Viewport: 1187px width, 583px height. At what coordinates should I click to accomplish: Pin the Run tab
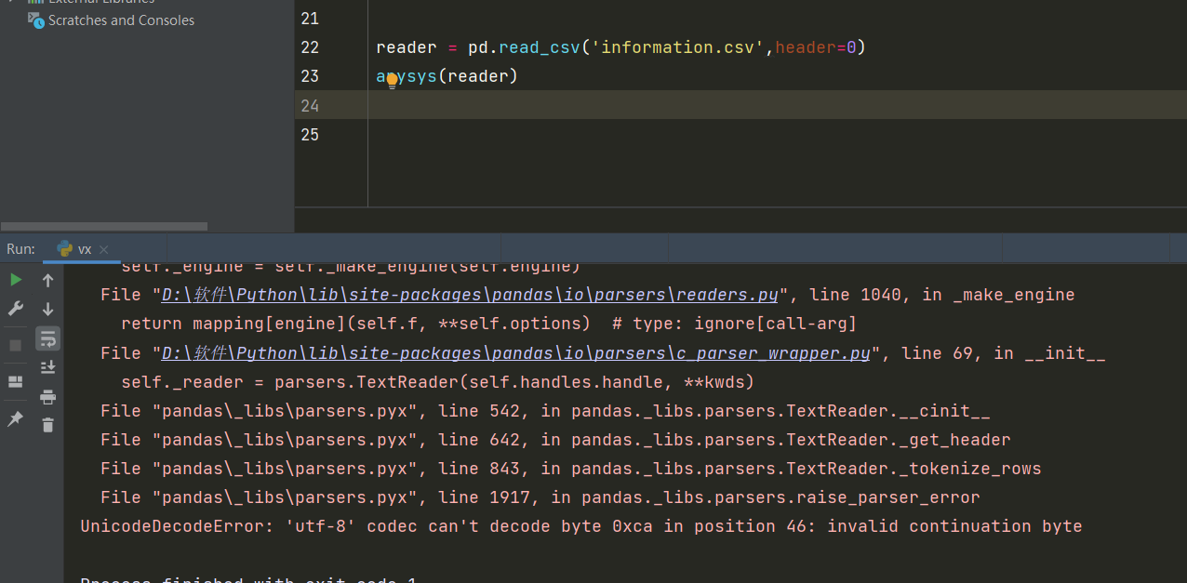pos(16,419)
